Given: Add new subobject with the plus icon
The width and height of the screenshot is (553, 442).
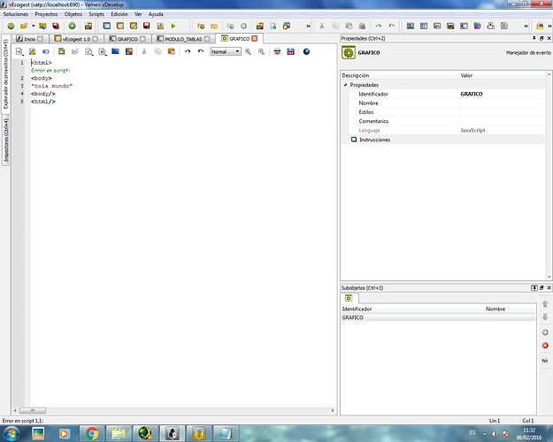Looking at the screenshot, I should point(545,331).
